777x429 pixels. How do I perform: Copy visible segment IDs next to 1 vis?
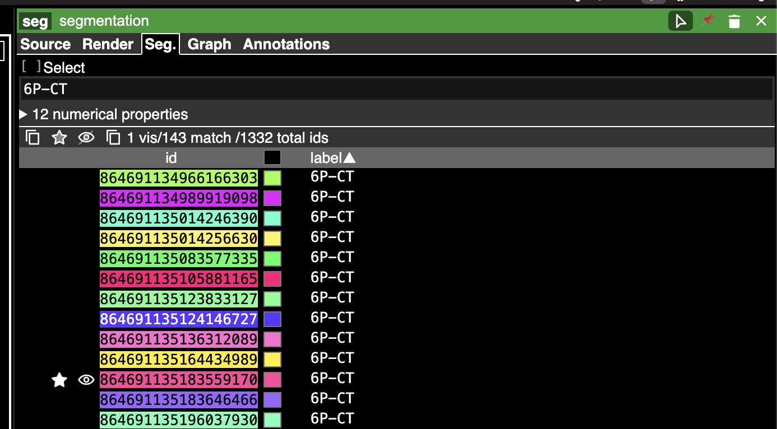coord(114,138)
